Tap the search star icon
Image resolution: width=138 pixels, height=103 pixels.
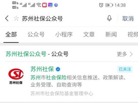[x=16, y=18]
